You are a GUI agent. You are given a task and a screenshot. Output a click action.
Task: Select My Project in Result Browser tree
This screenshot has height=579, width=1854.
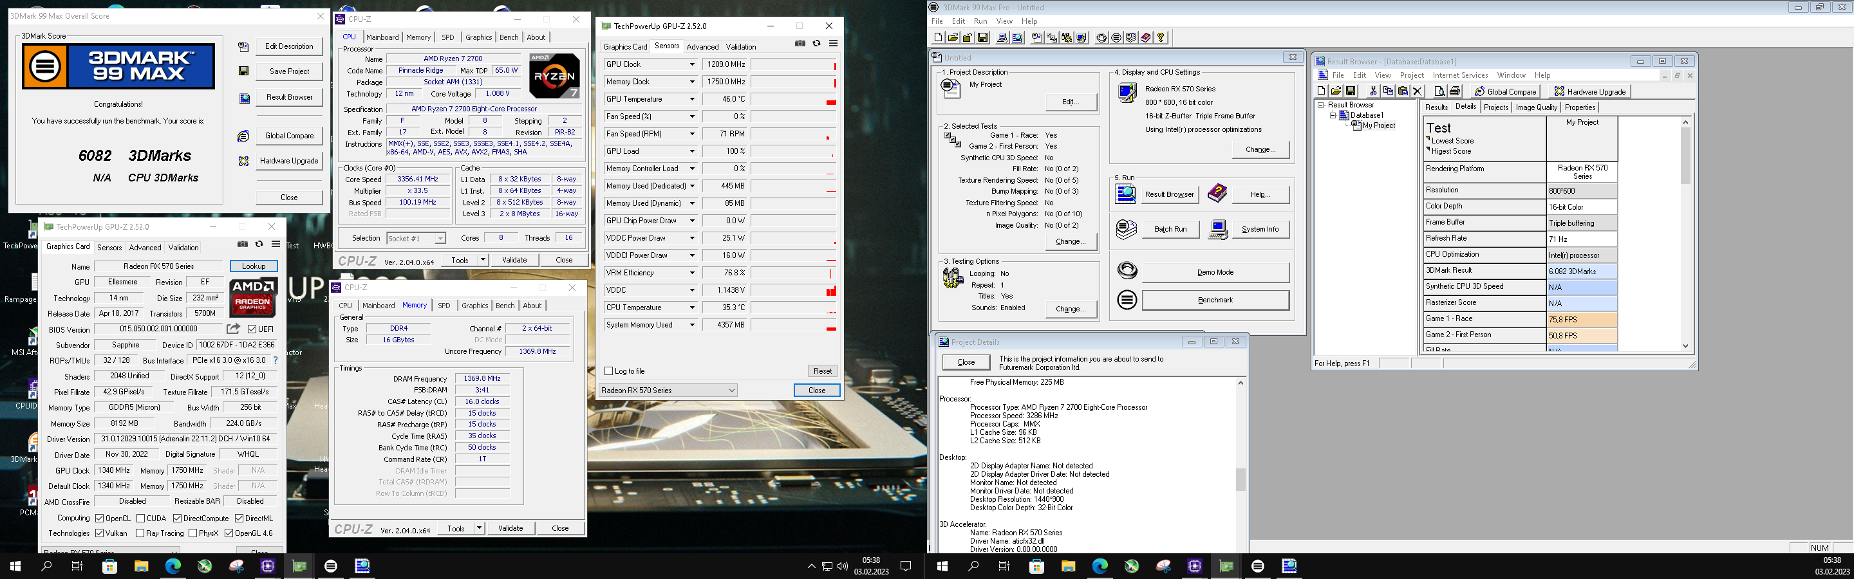pyautogui.click(x=1378, y=125)
